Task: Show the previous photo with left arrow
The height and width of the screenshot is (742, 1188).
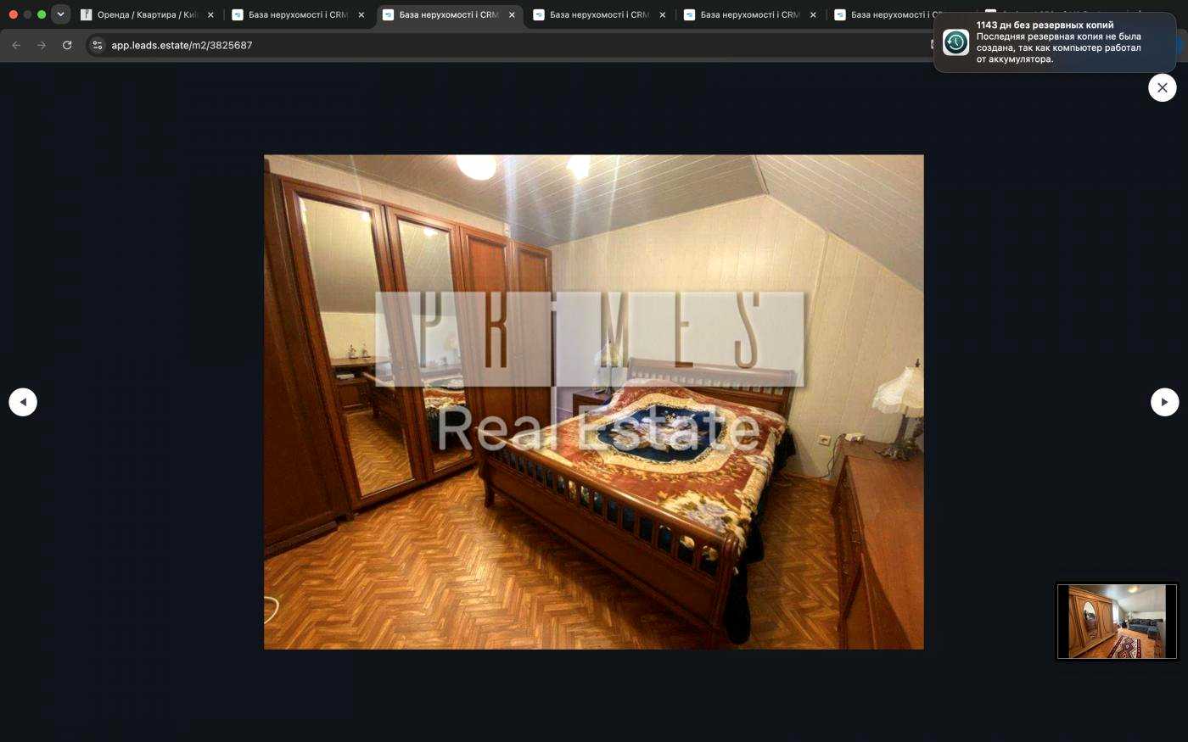Action: pos(23,402)
